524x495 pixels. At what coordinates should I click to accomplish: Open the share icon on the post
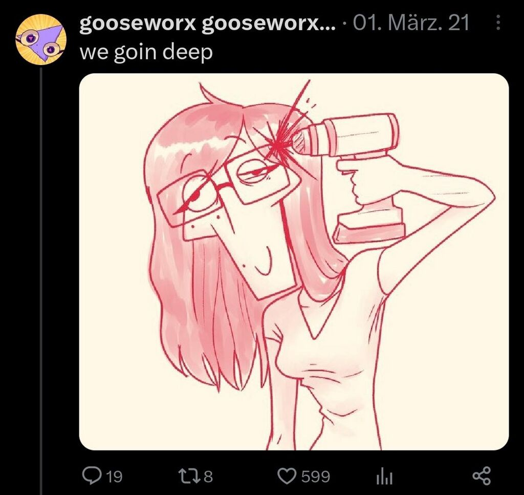point(482,476)
